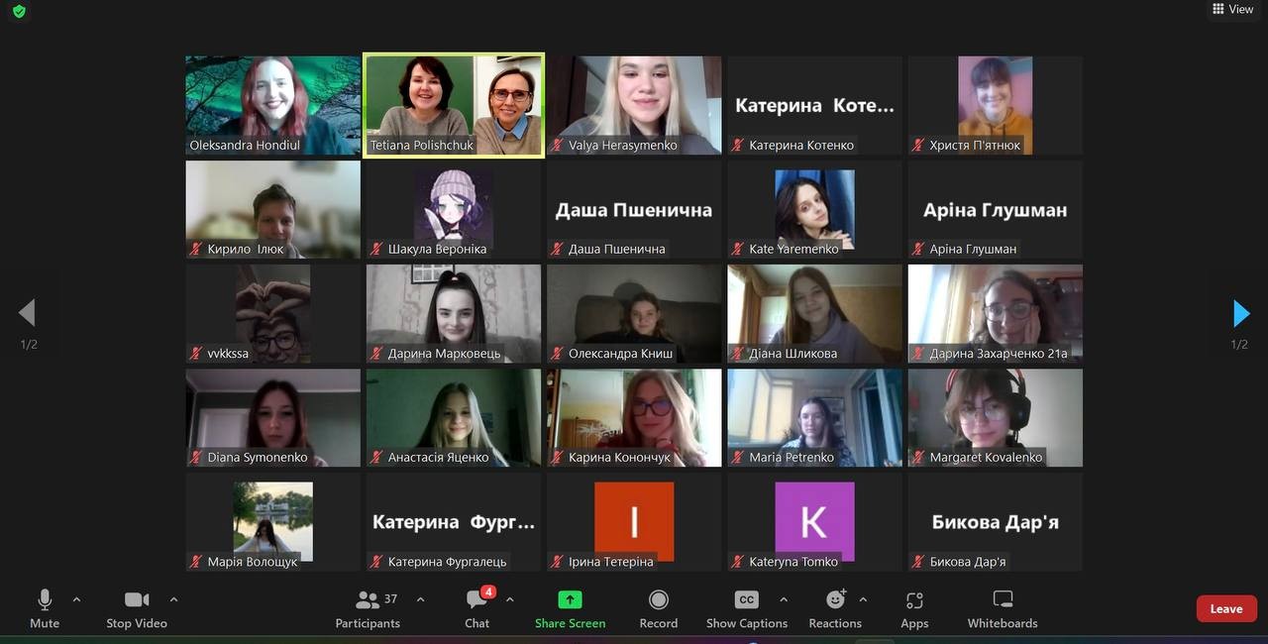Go to next page of participants
The width and height of the screenshot is (1268, 644).
click(x=1240, y=313)
